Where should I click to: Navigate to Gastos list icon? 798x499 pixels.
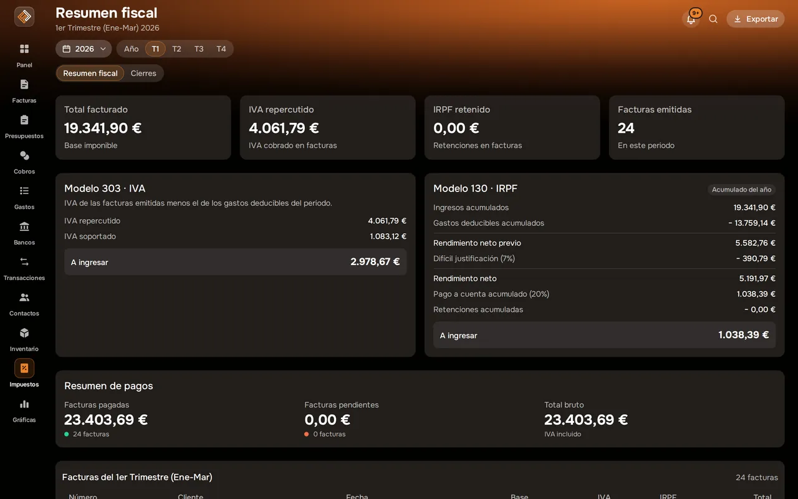pyautogui.click(x=24, y=191)
